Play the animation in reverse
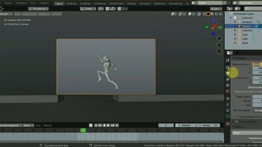Screen dimensions: 262x147 (x=104, y=125)
